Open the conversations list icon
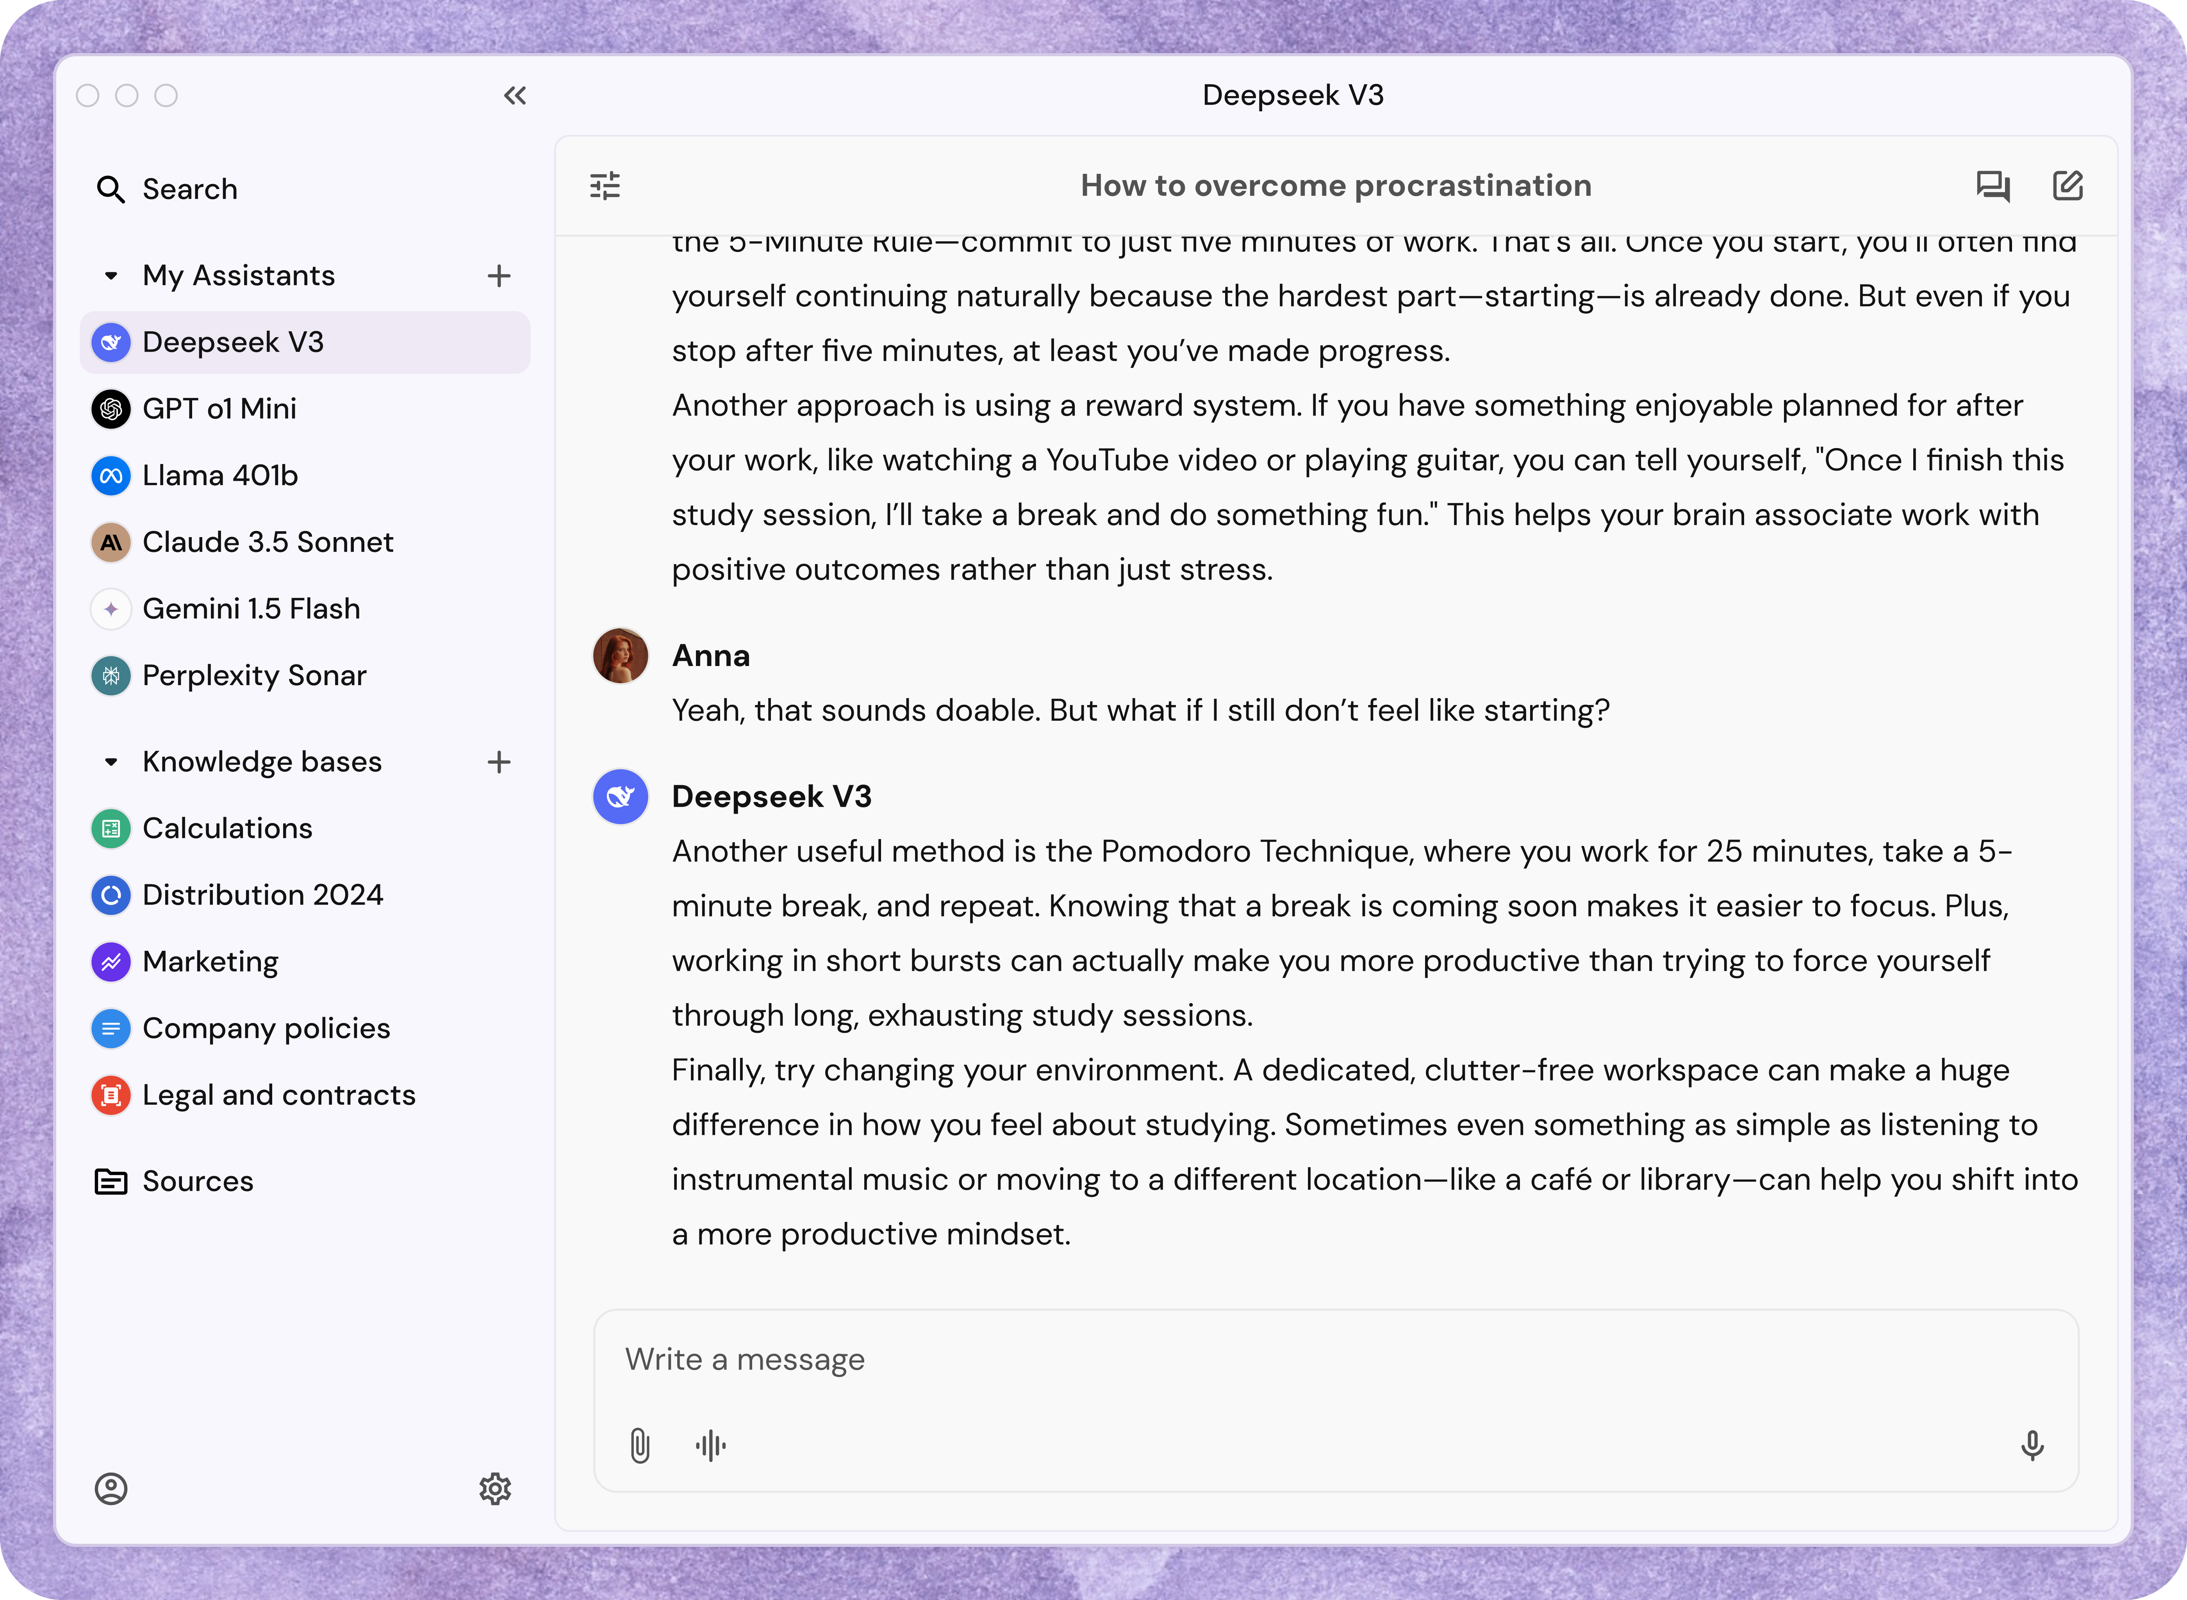The height and width of the screenshot is (1600, 2187). (x=1993, y=186)
